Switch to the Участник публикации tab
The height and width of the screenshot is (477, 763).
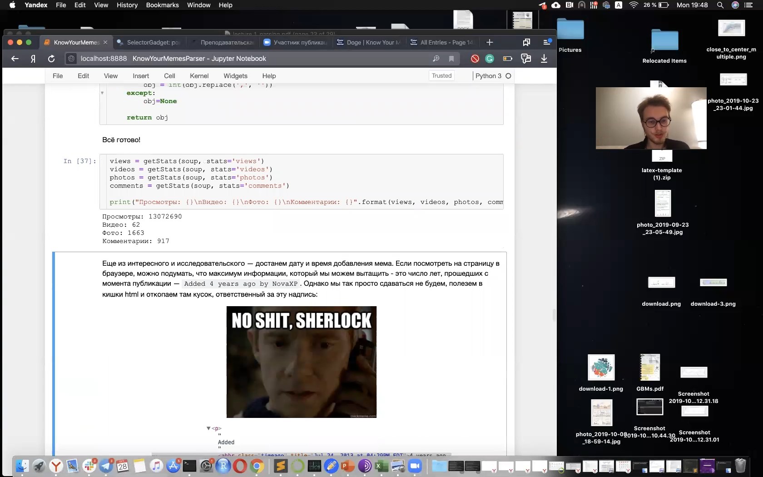coord(295,42)
